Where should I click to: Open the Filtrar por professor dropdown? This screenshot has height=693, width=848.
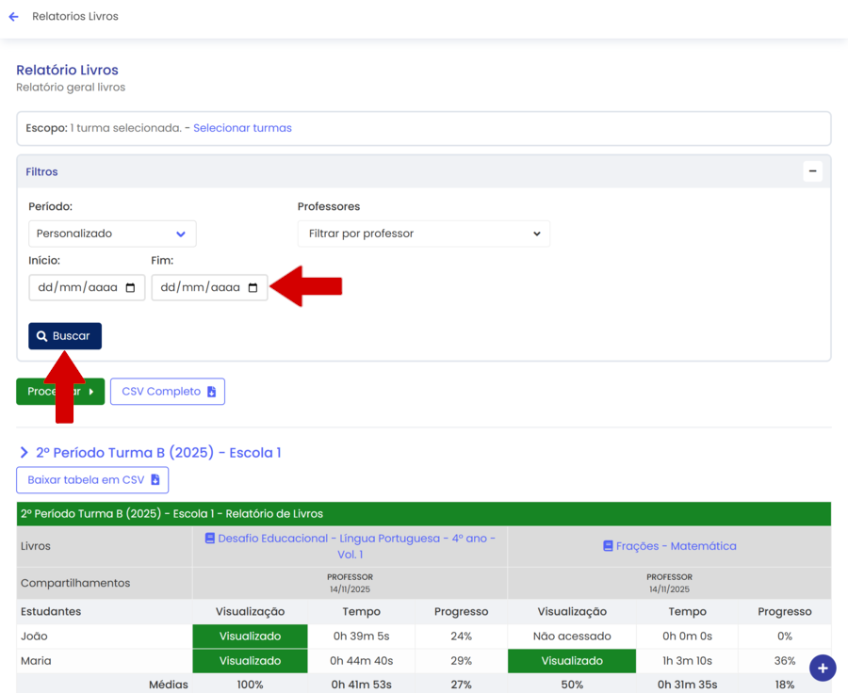point(423,234)
